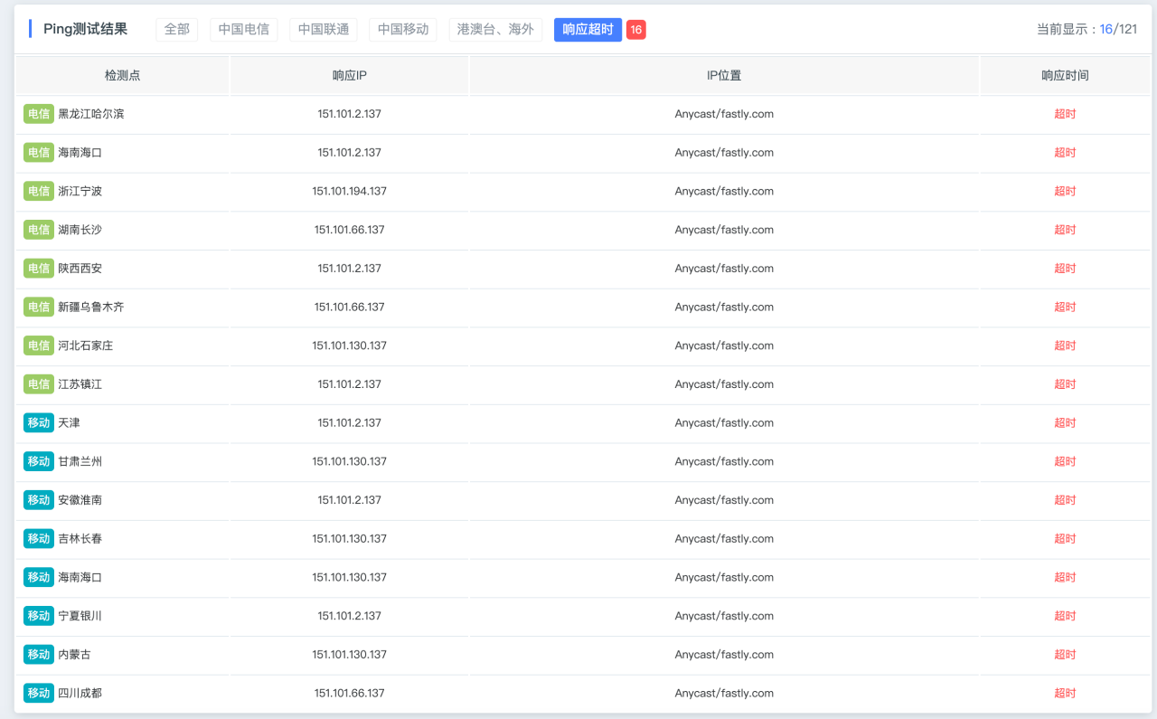The image size is (1157, 719).
Task: Select the 全部 filter tab
Action: coord(177,29)
